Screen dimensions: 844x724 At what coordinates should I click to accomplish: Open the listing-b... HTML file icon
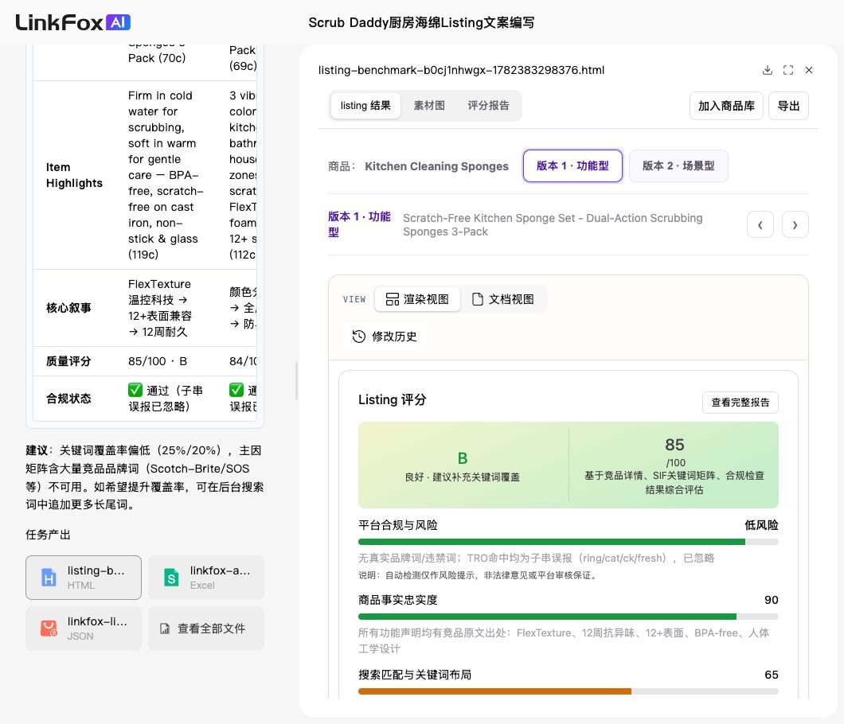49,578
